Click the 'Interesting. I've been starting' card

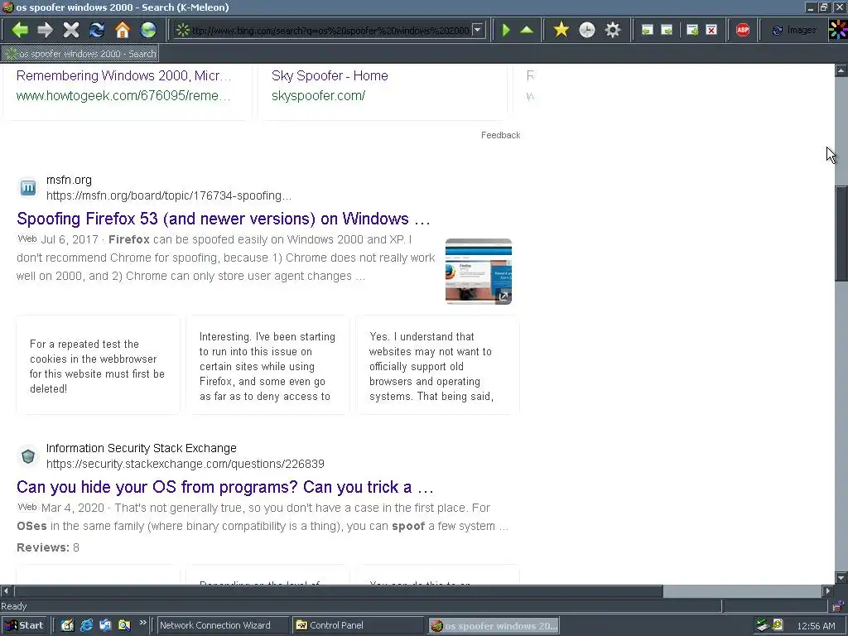[x=267, y=366]
